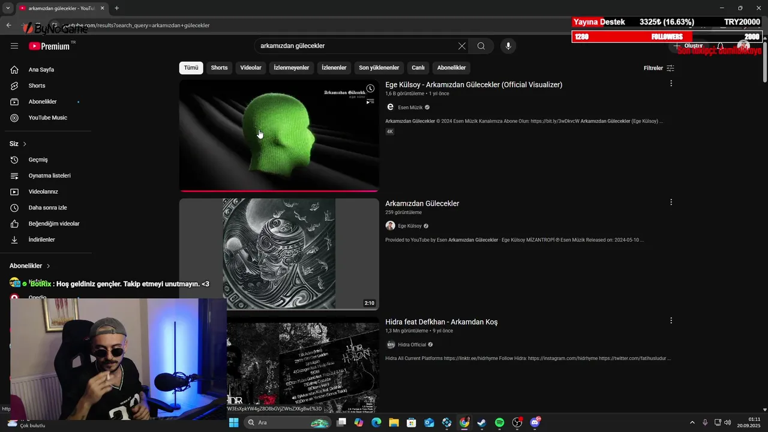
Task: Visit the Esen Müzik channel
Action: click(410, 107)
